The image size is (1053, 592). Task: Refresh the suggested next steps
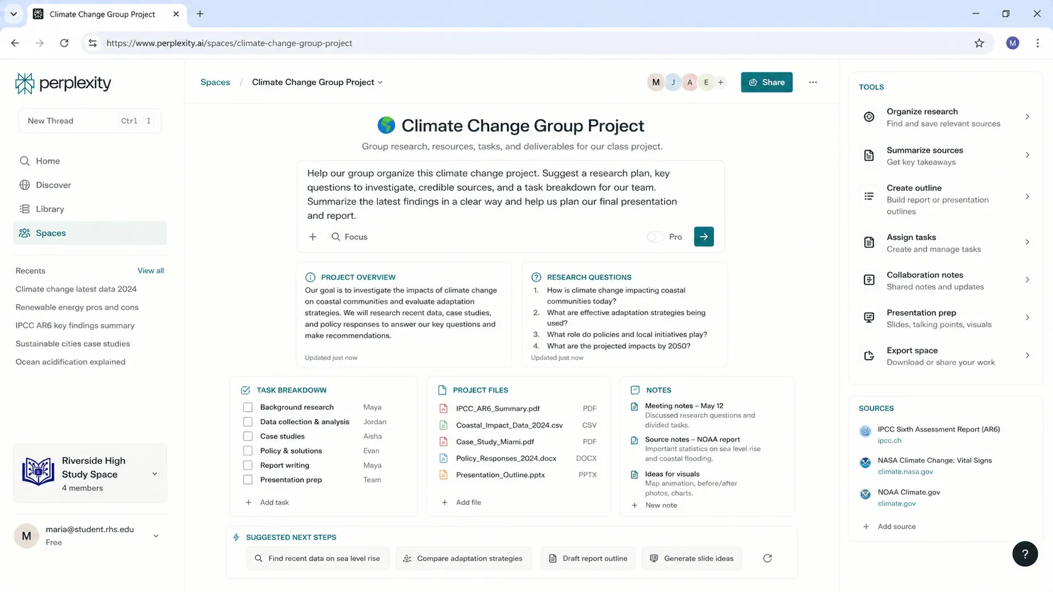click(767, 559)
